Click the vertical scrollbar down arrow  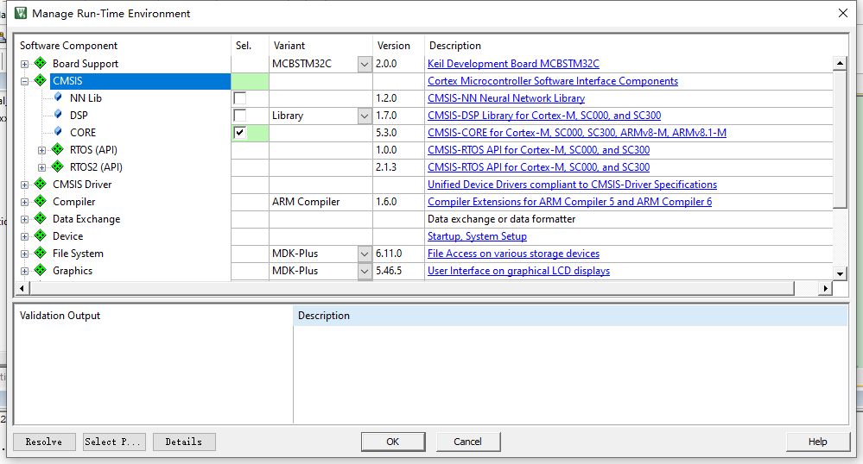[840, 273]
